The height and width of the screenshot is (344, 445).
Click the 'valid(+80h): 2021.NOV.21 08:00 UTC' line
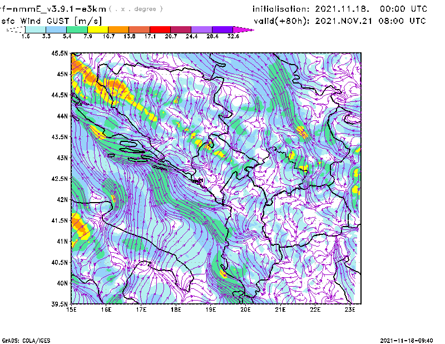click(340, 21)
